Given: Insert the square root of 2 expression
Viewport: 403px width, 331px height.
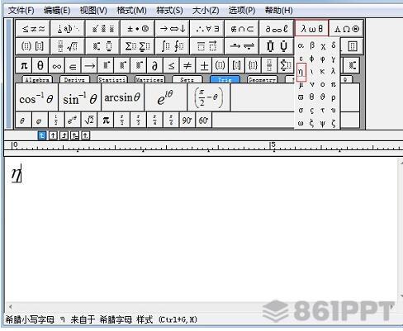Looking at the screenshot, I should coord(89,121).
